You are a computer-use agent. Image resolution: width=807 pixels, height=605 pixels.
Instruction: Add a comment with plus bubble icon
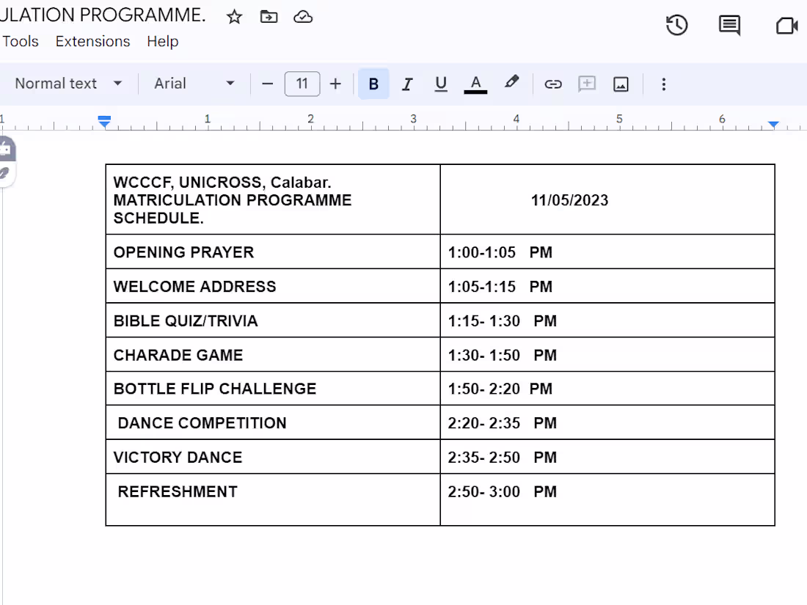(x=587, y=84)
